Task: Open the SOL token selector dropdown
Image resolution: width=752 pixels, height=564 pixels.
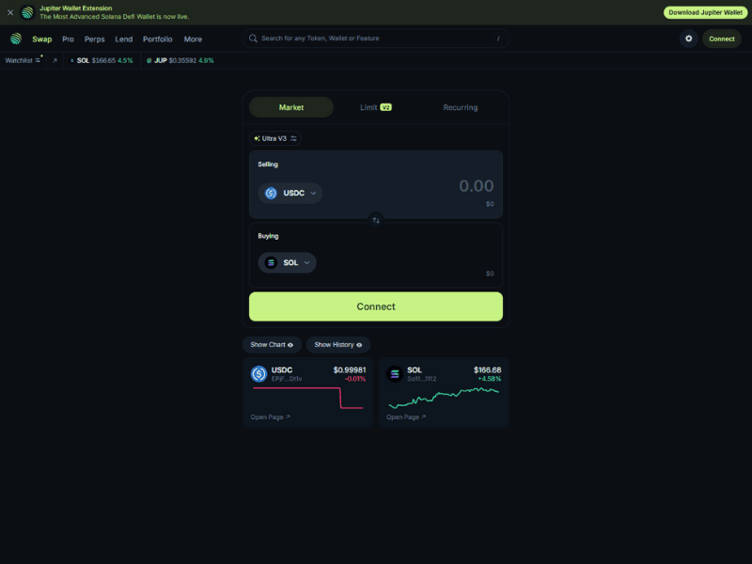Action: click(287, 262)
